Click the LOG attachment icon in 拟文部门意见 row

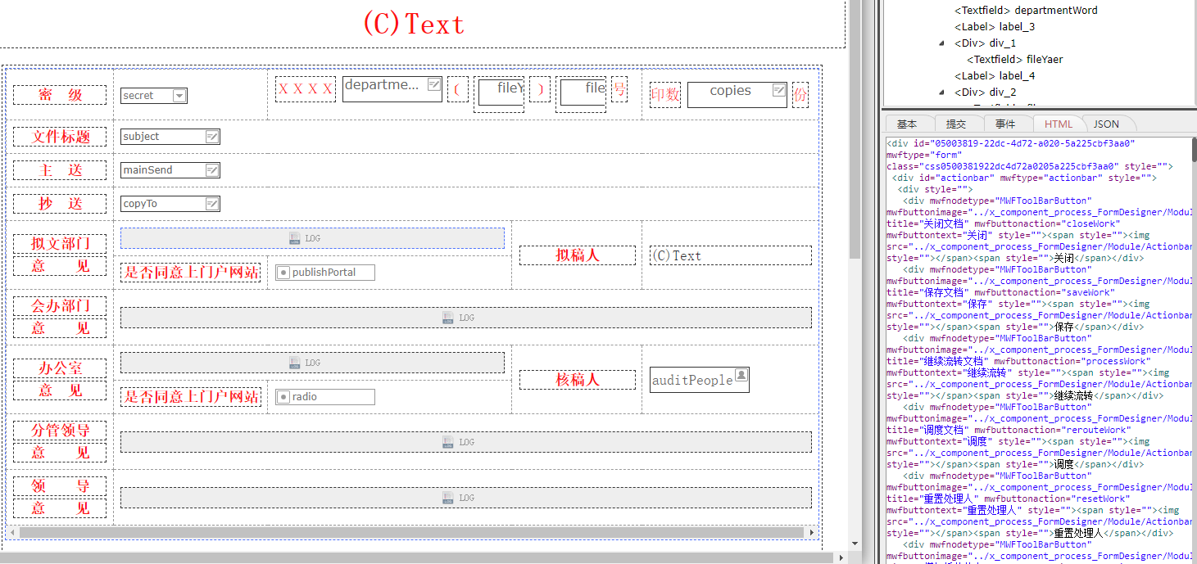pyautogui.click(x=294, y=237)
